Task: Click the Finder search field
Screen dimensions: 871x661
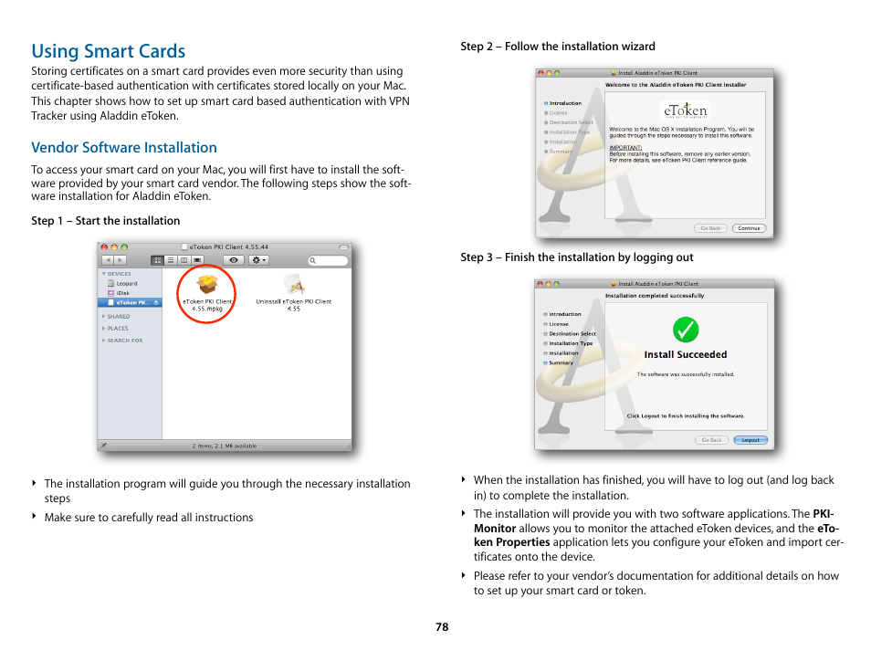Action: point(328,260)
